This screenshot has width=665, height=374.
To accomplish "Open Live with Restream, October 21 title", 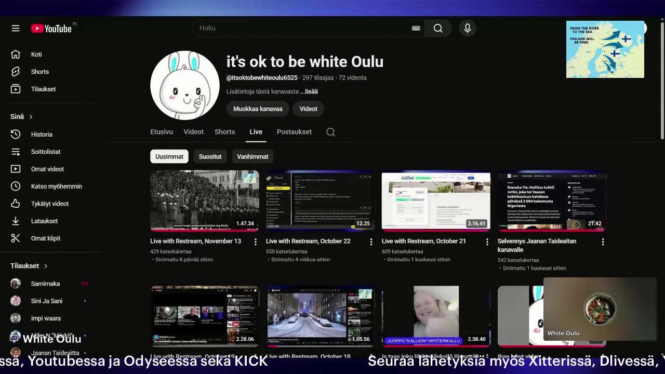I will [424, 242].
